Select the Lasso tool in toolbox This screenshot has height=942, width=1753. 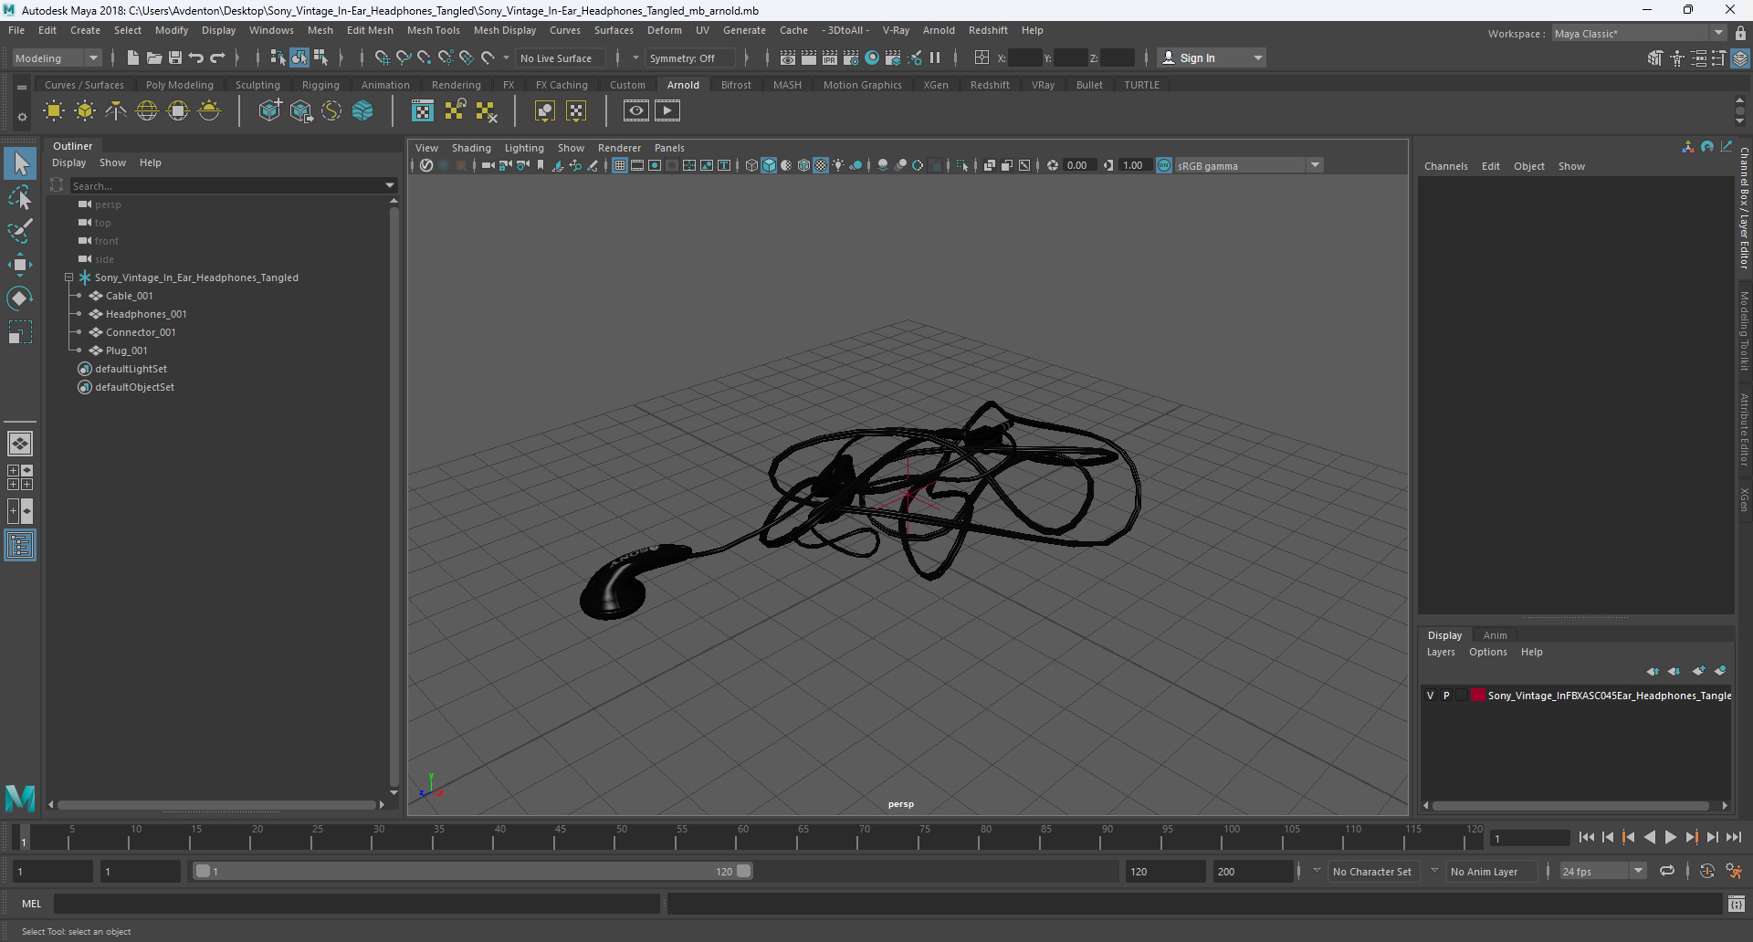[x=20, y=197]
